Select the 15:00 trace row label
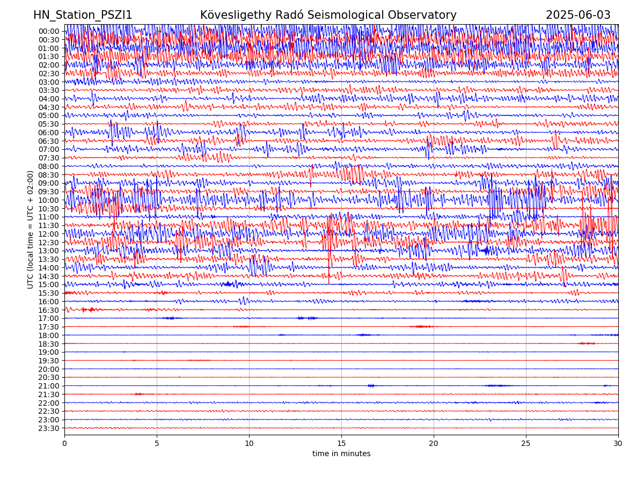 48,284
